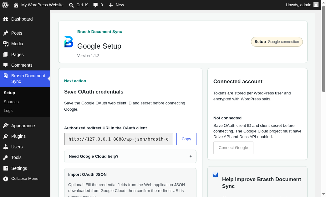The width and height of the screenshot is (326, 197).
Task: Open the Settings menu
Action: pyautogui.click(x=25, y=168)
